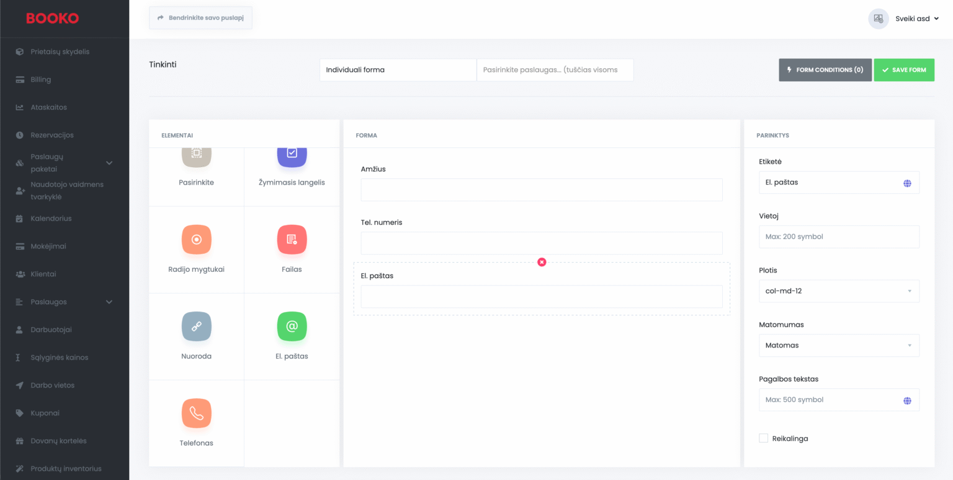Expand Paslaugų paketai sidebar submenu
The height and width of the screenshot is (480, 953).
coord(109,163)
